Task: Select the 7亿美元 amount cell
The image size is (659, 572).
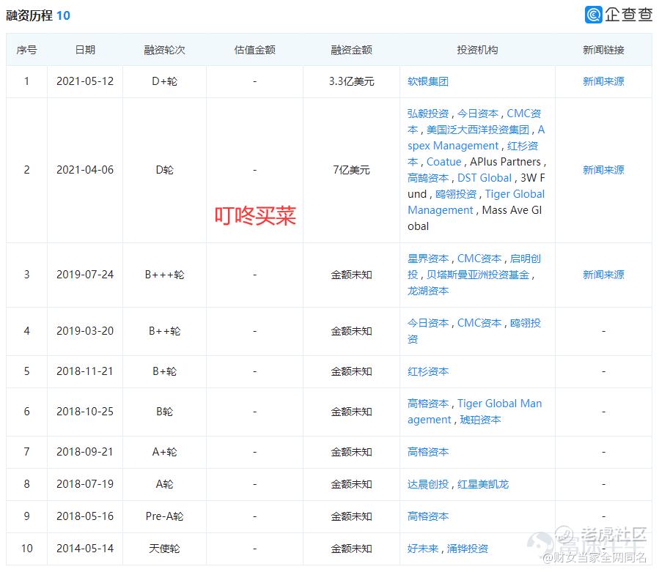Action: 351,170
